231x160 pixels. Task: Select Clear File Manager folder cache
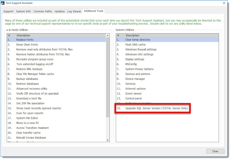56,74
